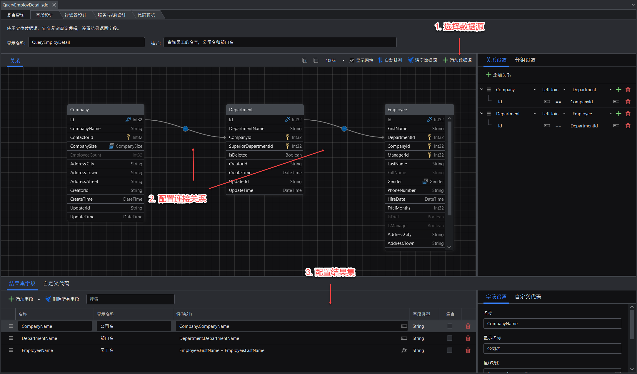Image resolution: width=637 pixels, height=374 pixels.
Task: Click the 显示名称 field containing 公司名
Action: pos(553,349)
